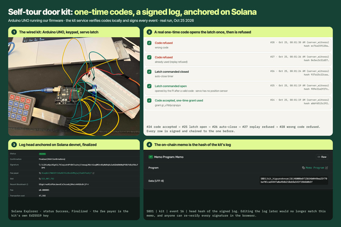This screenshot has width=341, height=227.
Task: Click 'A real one-time code opens the latch' heading
Action: point(203,32)
